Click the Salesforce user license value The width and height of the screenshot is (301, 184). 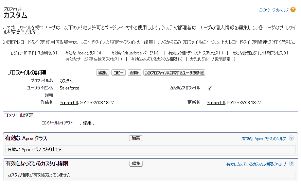[x=69, y=88]
